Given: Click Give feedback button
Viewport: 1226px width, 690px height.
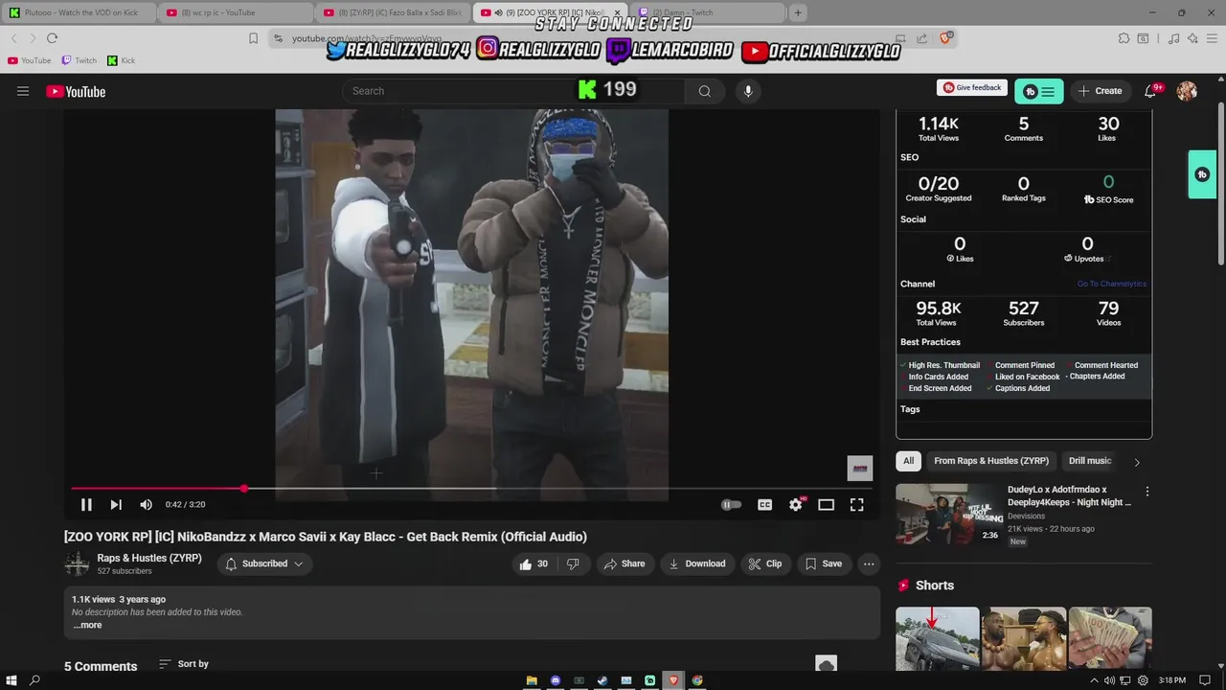Looking at the screenshot, I should coord(971,88).
